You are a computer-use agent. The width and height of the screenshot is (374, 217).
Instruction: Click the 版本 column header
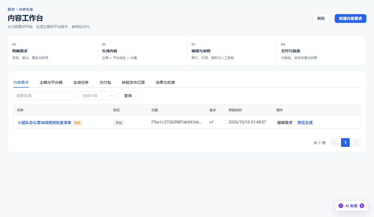213,110
